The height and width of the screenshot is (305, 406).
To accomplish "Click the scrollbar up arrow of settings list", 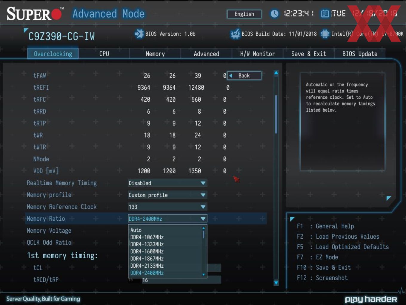I will pos(276,73).
